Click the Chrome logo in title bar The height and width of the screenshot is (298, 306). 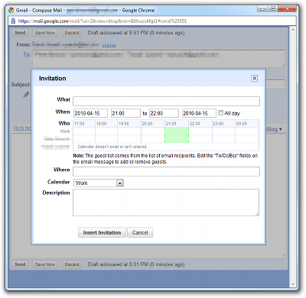11,10
